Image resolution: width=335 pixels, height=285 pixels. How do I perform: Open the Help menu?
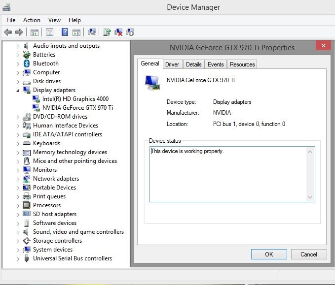[x=74, y=20]
